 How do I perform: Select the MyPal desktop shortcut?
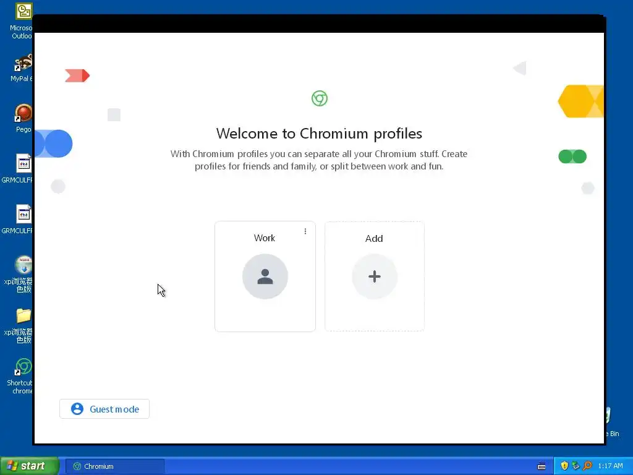[x=21, y=68]
